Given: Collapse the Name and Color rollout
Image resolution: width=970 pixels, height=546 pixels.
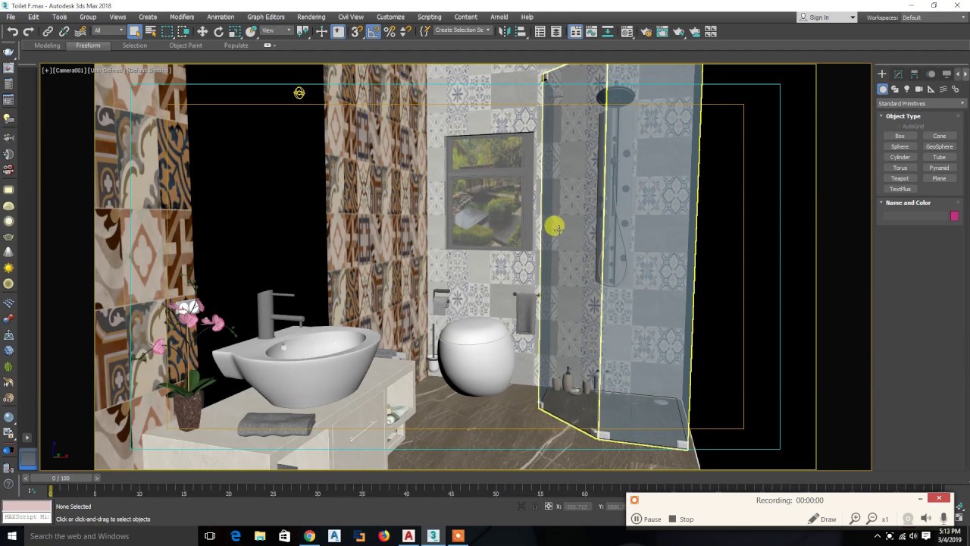Looking at the screenshot, I should tap(908, 202).
